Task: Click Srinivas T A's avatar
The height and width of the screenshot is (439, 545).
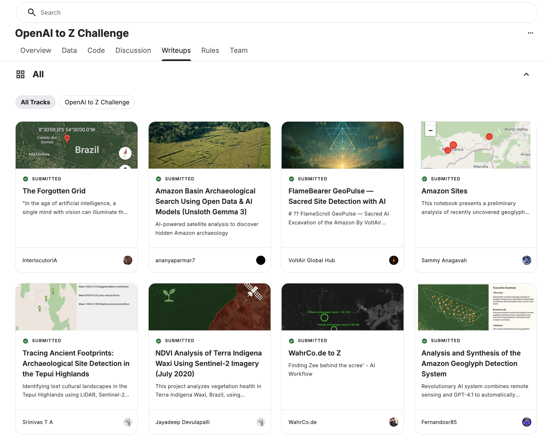Action: [128, 422]
